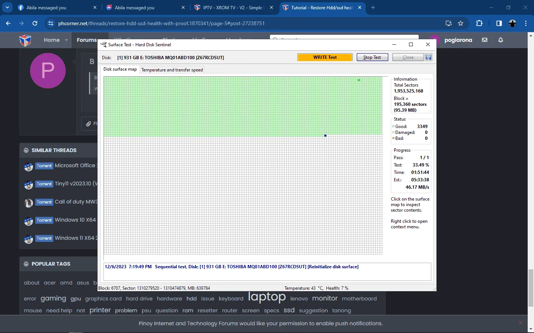This screenshot has height=333, width=534.
Task: Select the Disk surface map tab
Action: [120, 69]
